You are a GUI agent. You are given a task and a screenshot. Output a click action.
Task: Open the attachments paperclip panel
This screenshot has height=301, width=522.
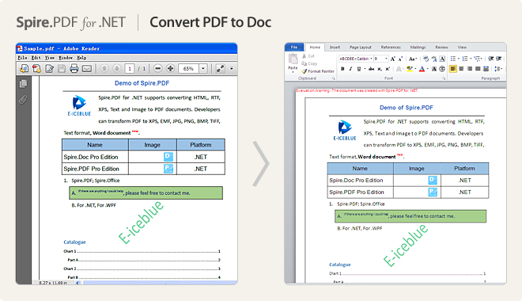coord(23,99)
